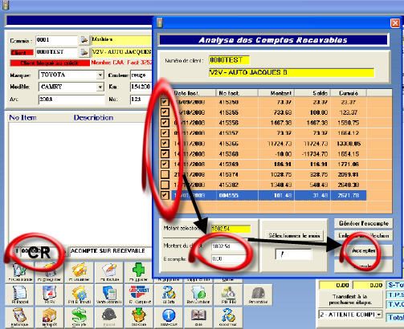Click the box with green arrow icon
The width and height of the screenshot is (404, 329).
(139, 317)
